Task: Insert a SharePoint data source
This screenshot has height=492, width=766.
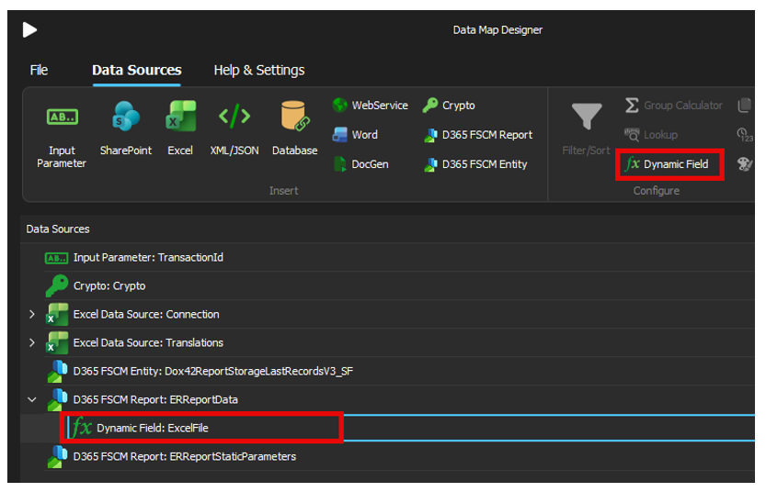Action: [126, 129]
